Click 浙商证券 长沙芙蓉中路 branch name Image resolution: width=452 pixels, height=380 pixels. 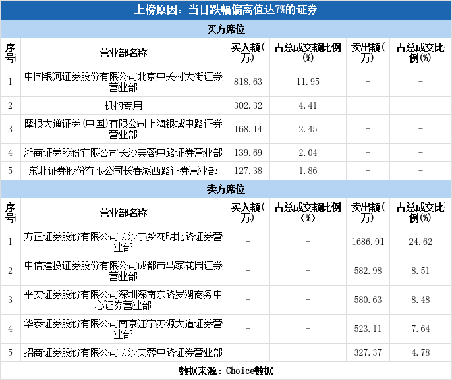123,153
